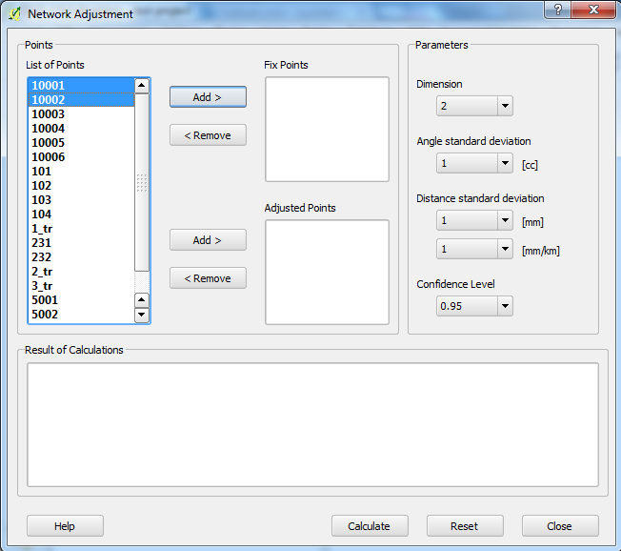Remove point from Adjusted Points list
Viewport: 621px width, 551px height.
208,278
